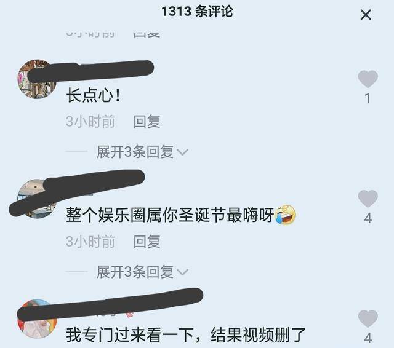Tap the '1313 条评论' header title

(x=197, y=12)
